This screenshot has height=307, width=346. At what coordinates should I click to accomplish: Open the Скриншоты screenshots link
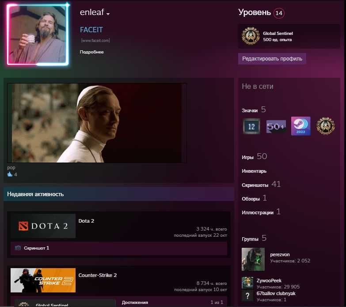(255, 185)
